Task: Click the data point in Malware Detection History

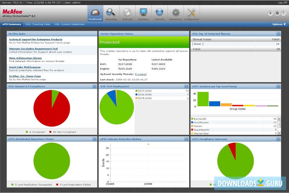Action: [148, 144]
